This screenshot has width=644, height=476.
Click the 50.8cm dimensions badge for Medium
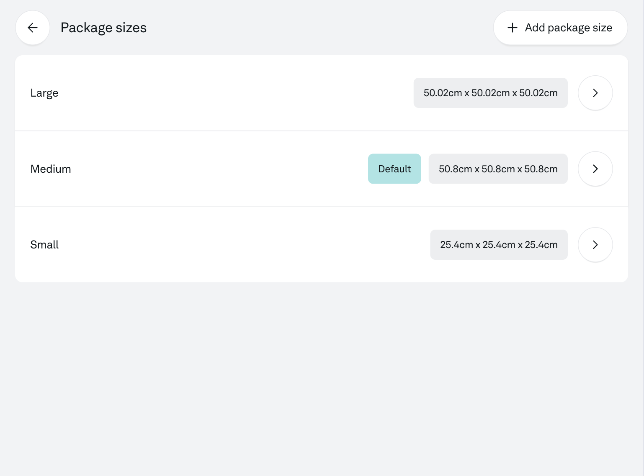(x=498, y=169)
